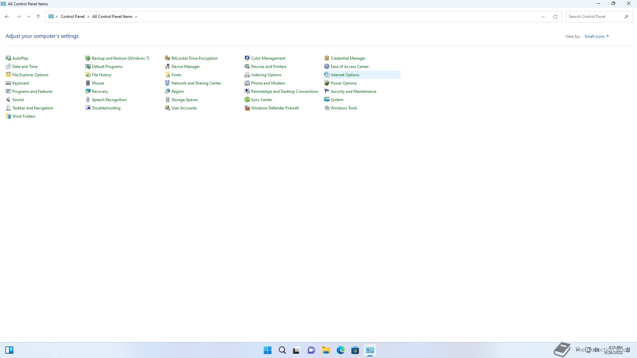Open Task View on the taskbar
The image size is (637, 358).
coord(297,350)
